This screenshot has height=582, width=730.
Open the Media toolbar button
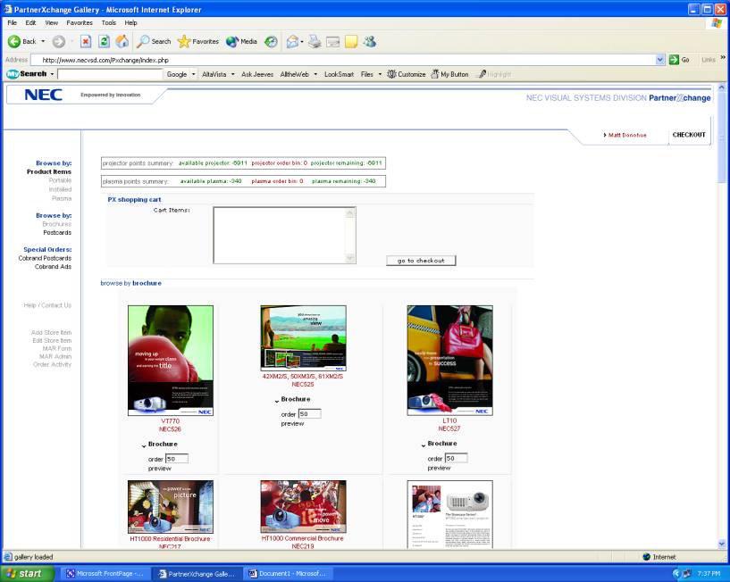click(x=241, y=41)
